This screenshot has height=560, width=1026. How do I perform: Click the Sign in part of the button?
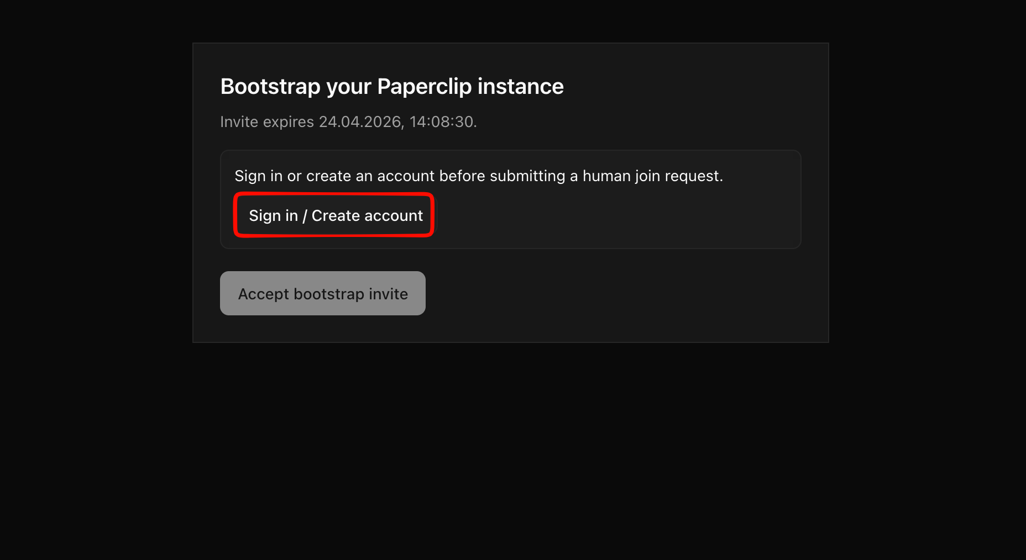point(273,215)
